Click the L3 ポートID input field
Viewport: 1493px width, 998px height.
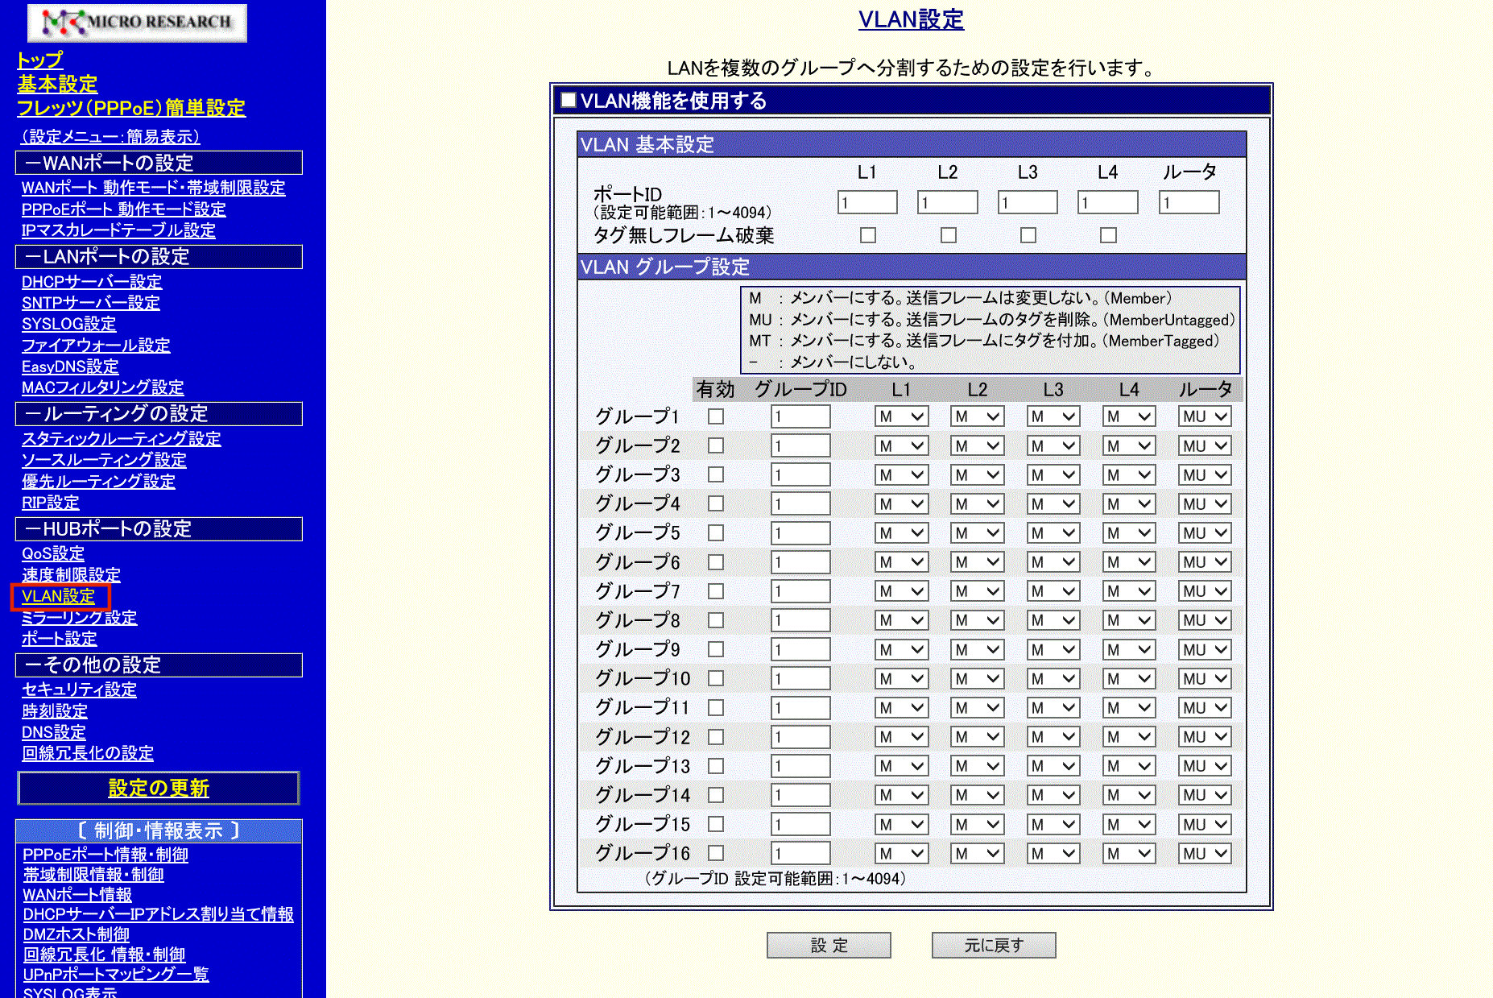click(1028, 202)
